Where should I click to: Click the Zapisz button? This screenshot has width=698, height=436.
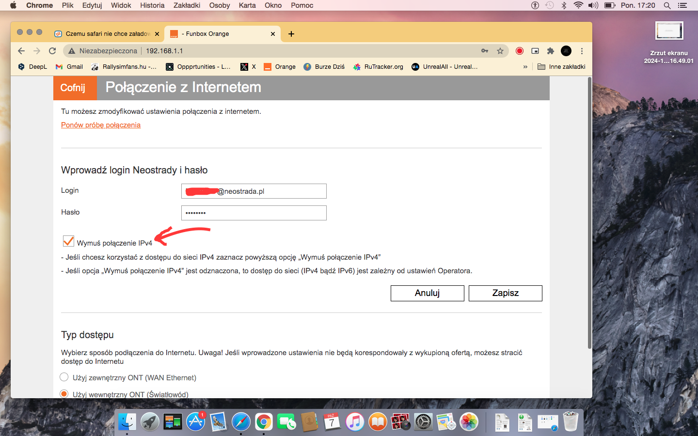click(505, 293)
